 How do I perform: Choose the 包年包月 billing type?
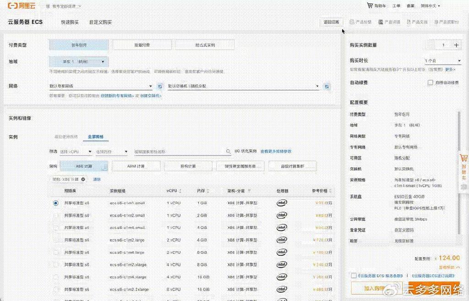click(x=79, y=45)
